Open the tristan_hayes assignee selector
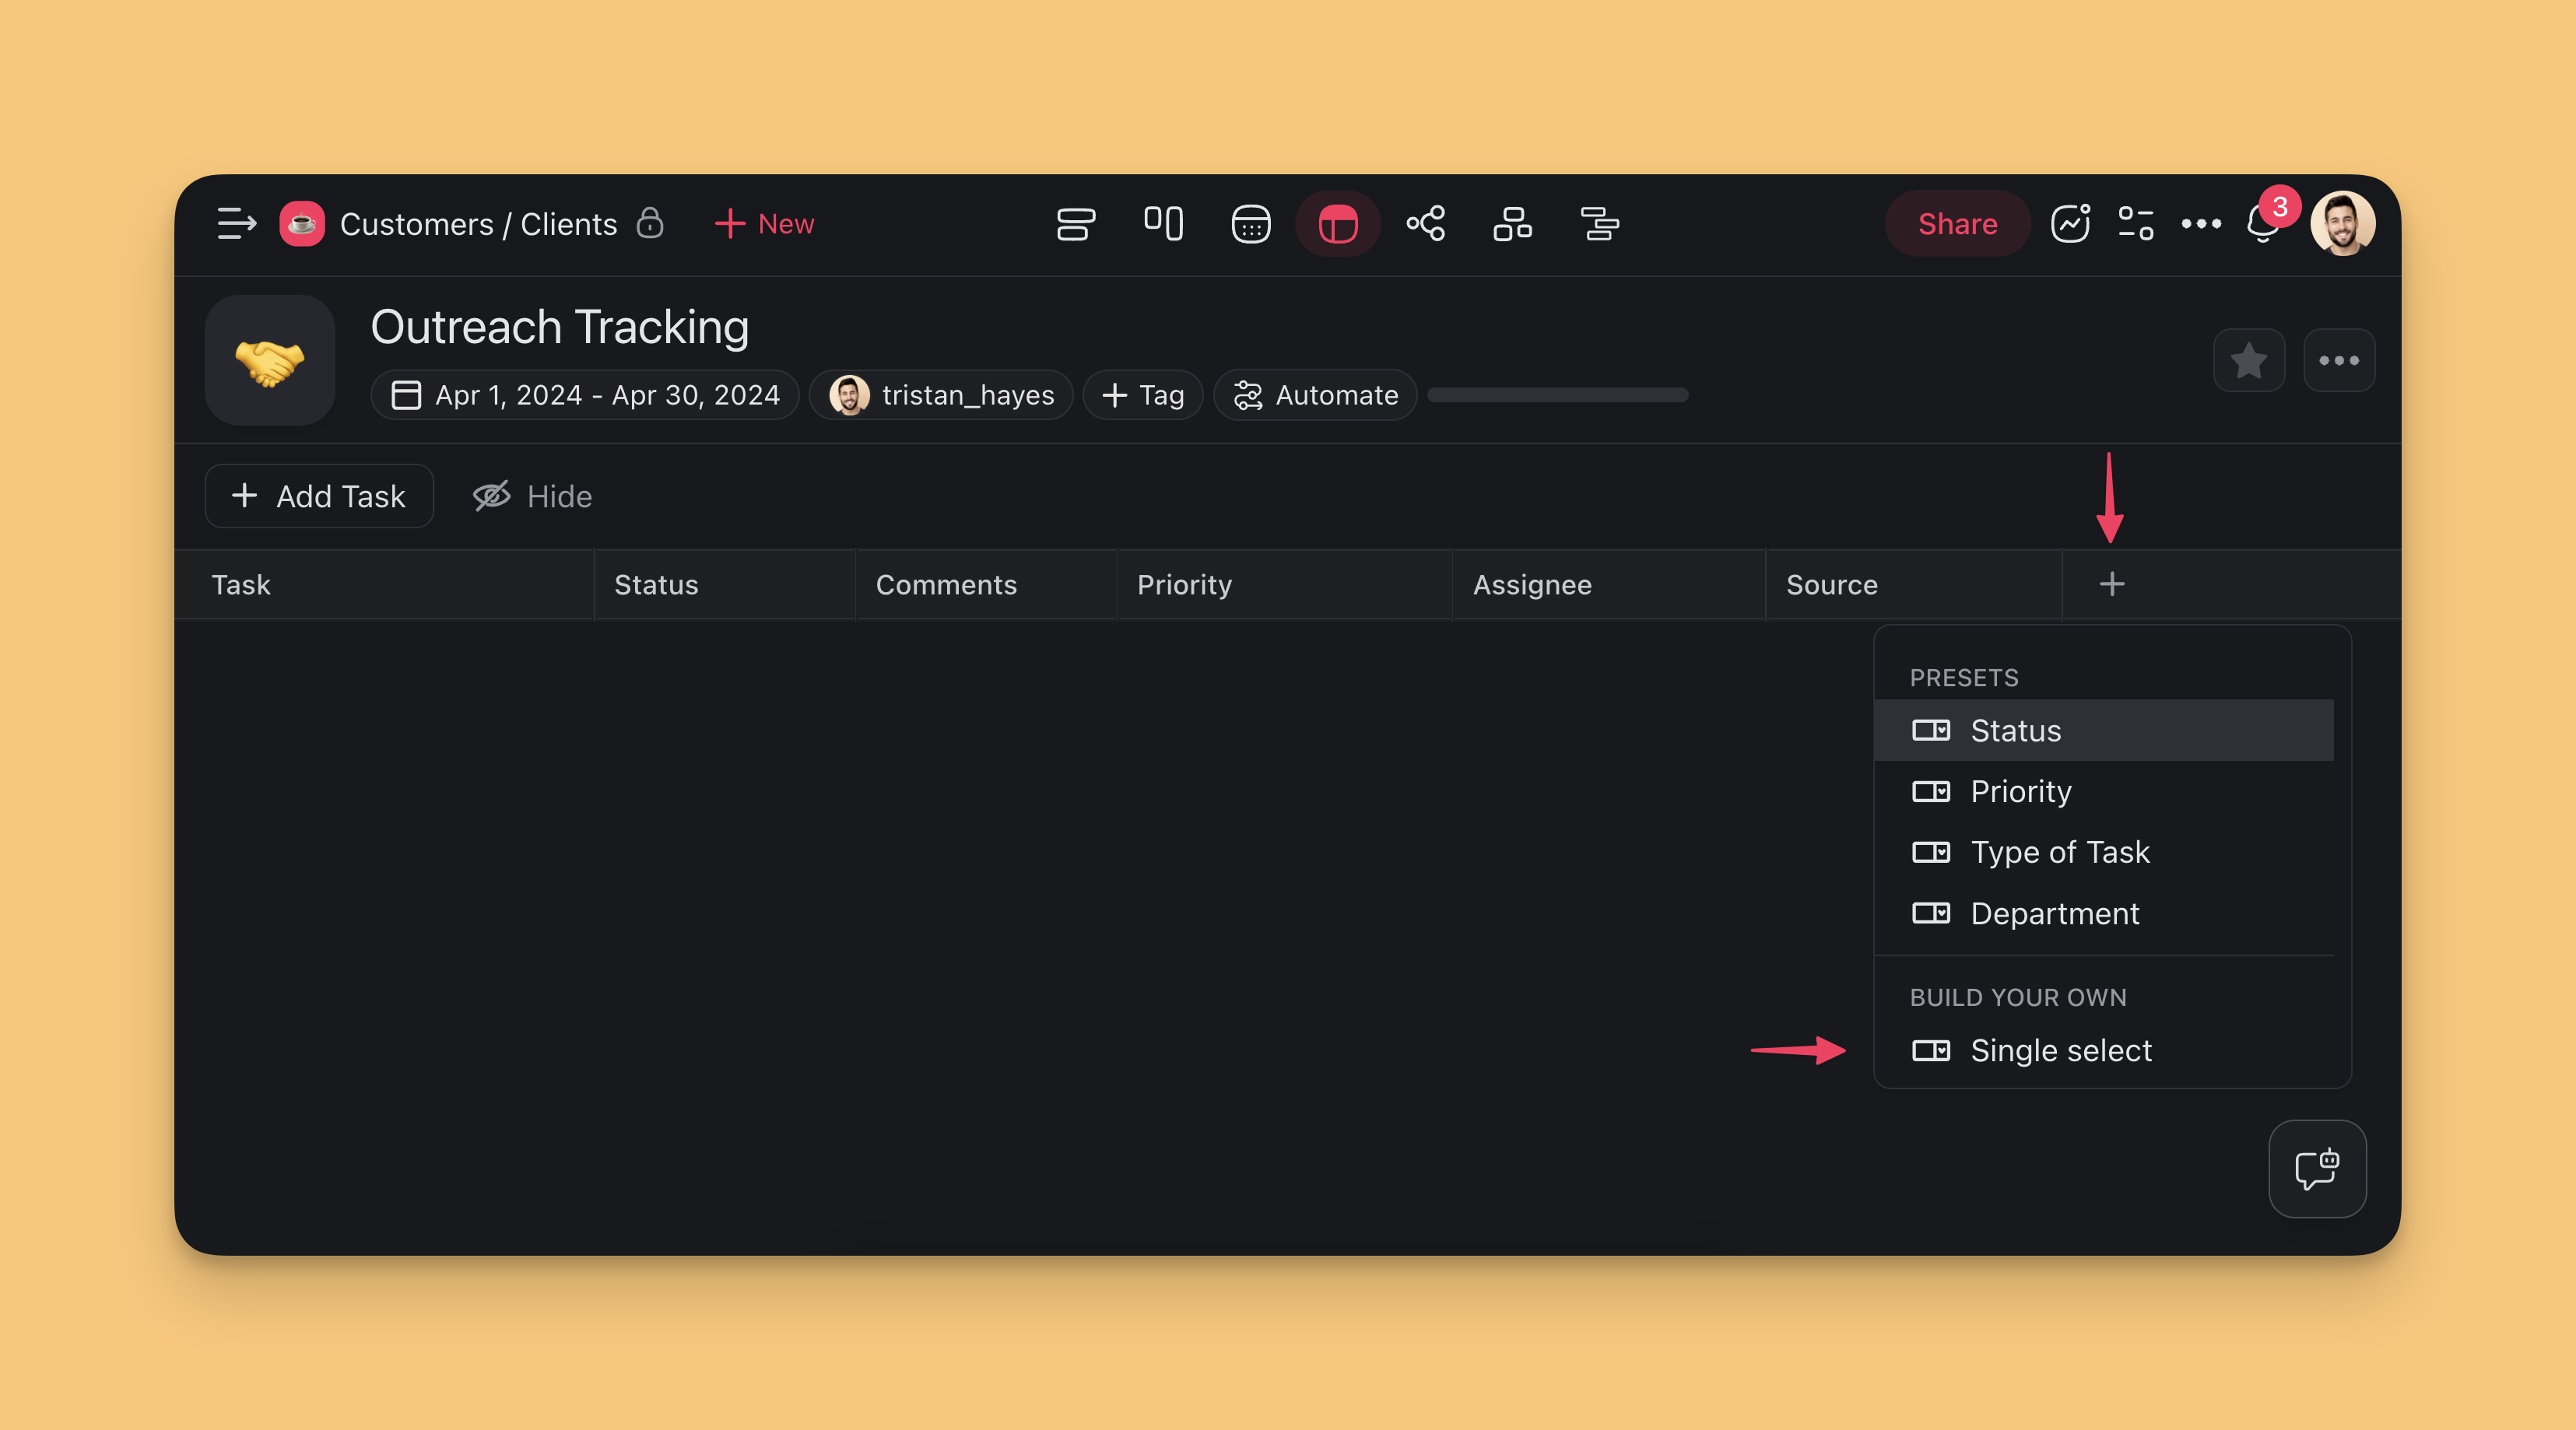2576x1430 pixels. (941, 395)
